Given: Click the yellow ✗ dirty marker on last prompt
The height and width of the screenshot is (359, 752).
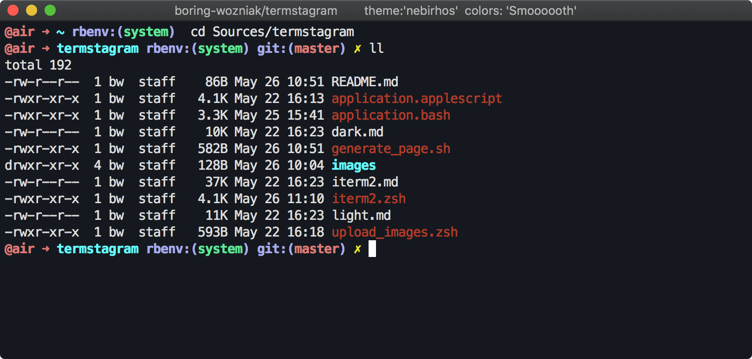Looking at the screenshot, I should pos(357,250).
